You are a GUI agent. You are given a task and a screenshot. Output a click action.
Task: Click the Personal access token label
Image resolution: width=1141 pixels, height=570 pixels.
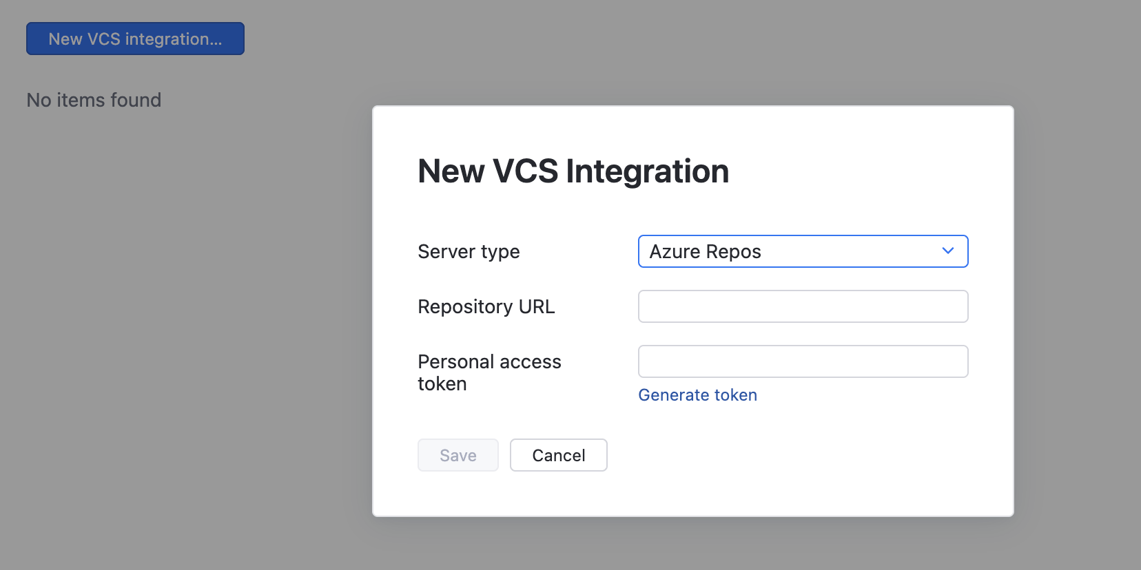(489, 372)
